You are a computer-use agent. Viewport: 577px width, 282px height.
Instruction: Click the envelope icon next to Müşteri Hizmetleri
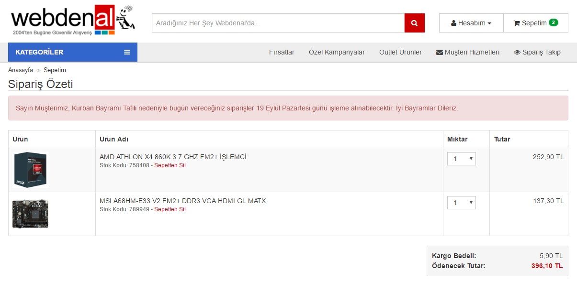click(438, 52)
